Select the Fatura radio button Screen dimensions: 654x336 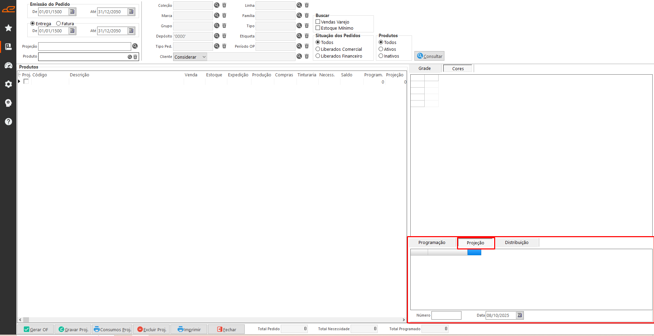59,24
